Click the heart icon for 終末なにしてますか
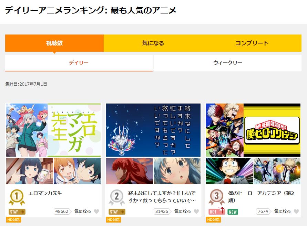 coord(196,212)
